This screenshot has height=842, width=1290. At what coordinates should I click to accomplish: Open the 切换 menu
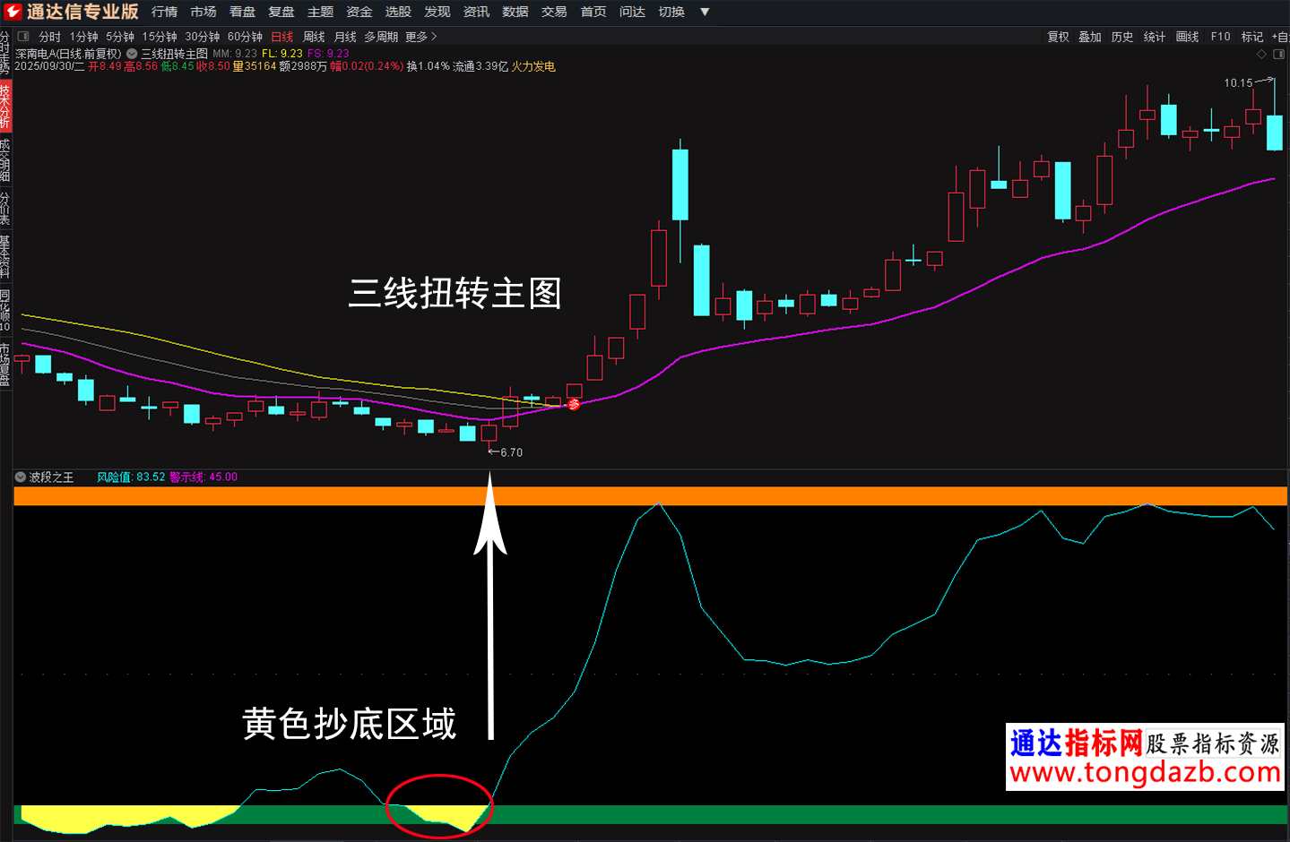point(671,12)
